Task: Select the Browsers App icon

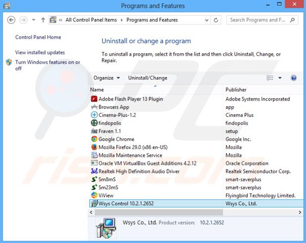Action: 94,107
